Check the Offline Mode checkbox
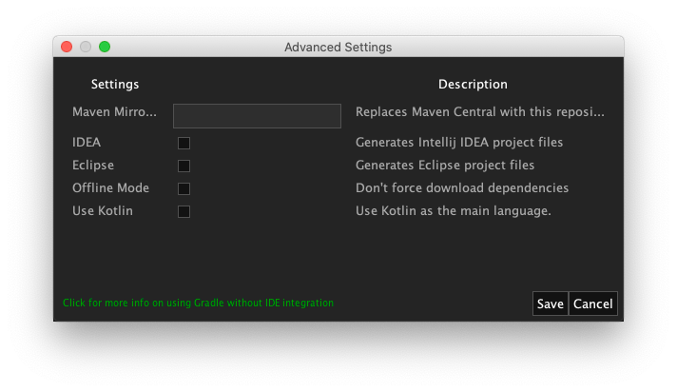The image size is (677, 392). (184, 188)
